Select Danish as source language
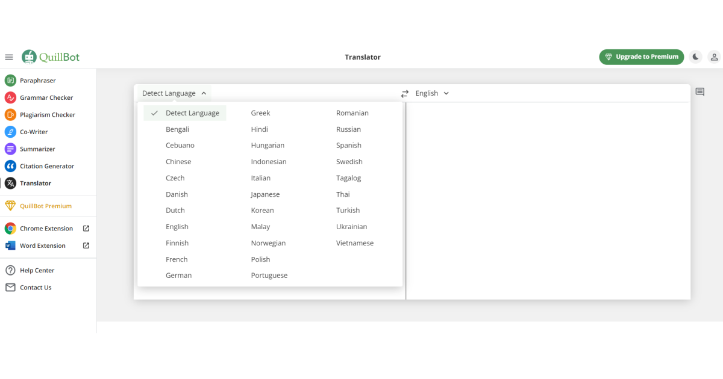This screenshot has width=723, height=379. tap(177, 194)
